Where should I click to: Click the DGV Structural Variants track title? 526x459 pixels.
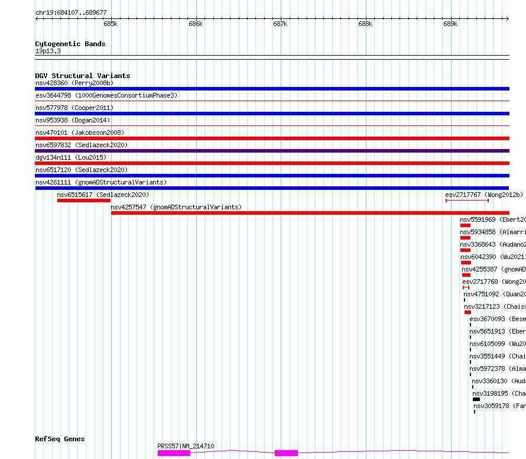pos(83,76)
